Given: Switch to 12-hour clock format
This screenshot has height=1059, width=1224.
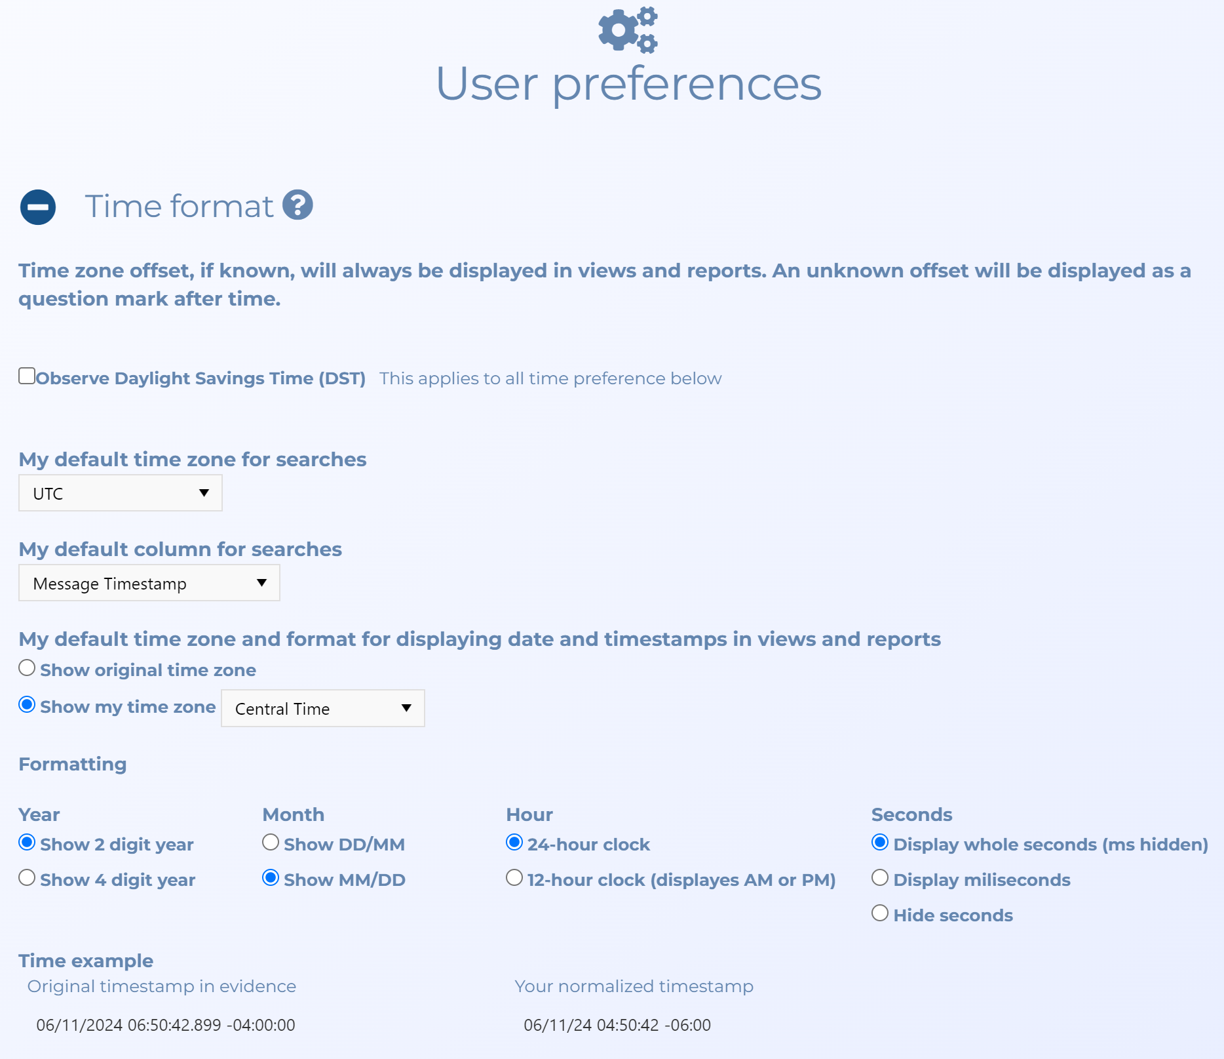Looking at the screenshot, I should (x=514, y=878).
